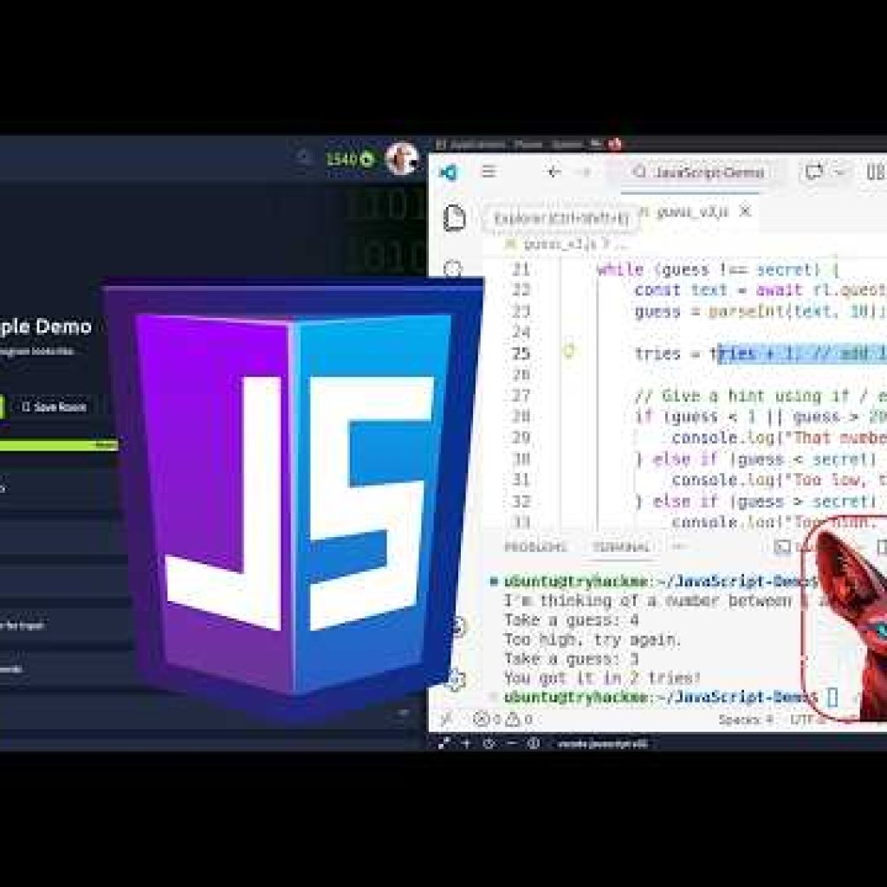Click the lightbulb code action on line 25
The height and width of the screenshot is (887, 887).
click(x=568, y=352)
